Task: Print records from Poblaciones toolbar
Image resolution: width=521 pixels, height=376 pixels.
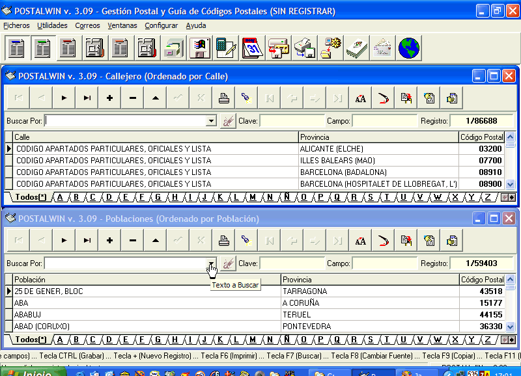Action: point(224,240)
